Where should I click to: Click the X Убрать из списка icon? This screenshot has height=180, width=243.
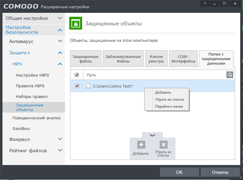(x=163, y=144)
